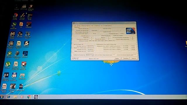Image resolution: width=187 pixels, height=105 pixels.
Task: Open Chrome from the taskbar
Action: click(29, 97)
